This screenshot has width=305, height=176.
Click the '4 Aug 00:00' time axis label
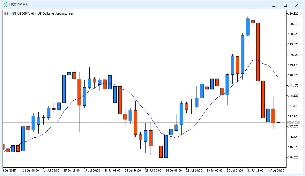(x=276, y=170)
